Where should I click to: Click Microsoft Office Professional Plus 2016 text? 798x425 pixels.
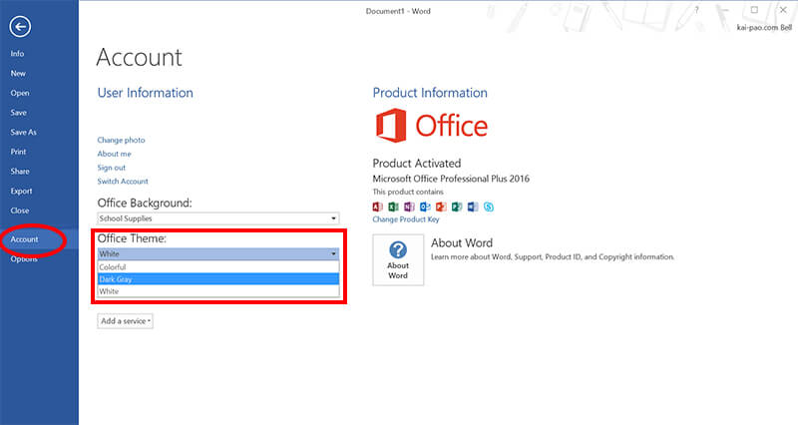point(451,179)
